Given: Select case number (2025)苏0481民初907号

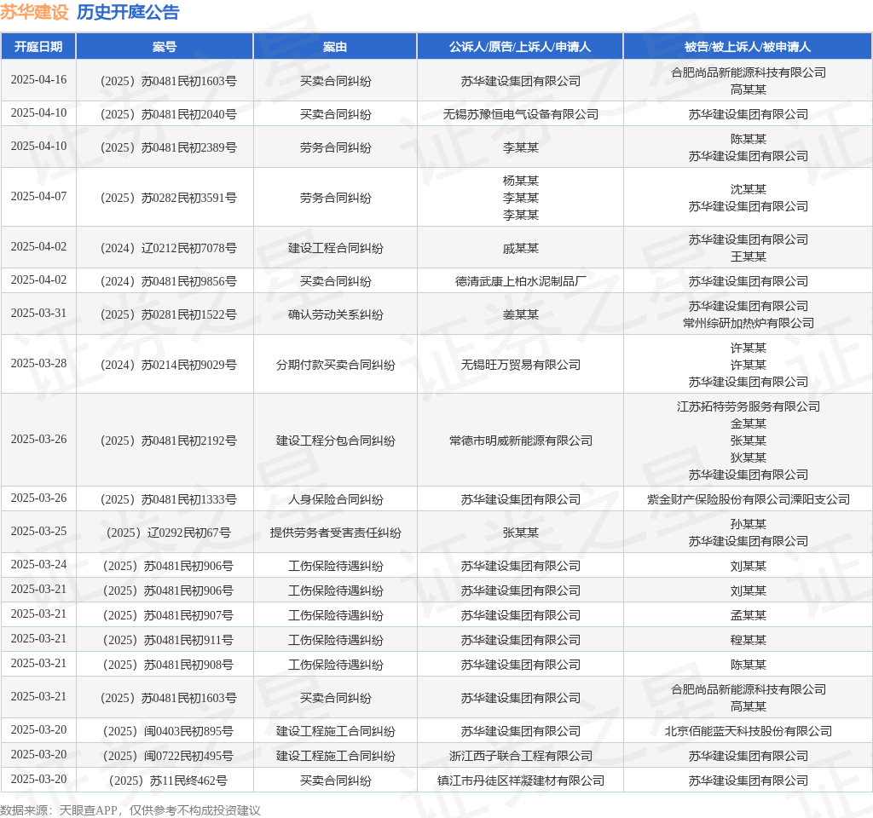Looking at the screenshot, I should pos(168,615).
